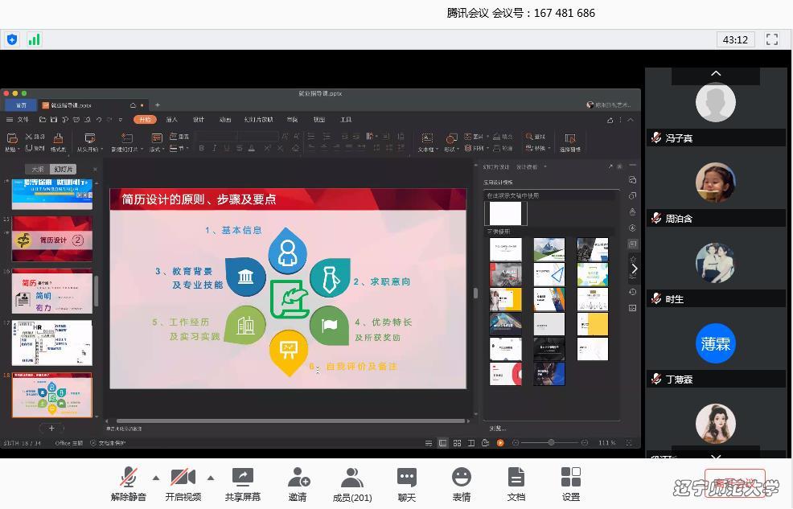Open the 替换 replace dropdown
793x509 pixels.
[537, 148]
